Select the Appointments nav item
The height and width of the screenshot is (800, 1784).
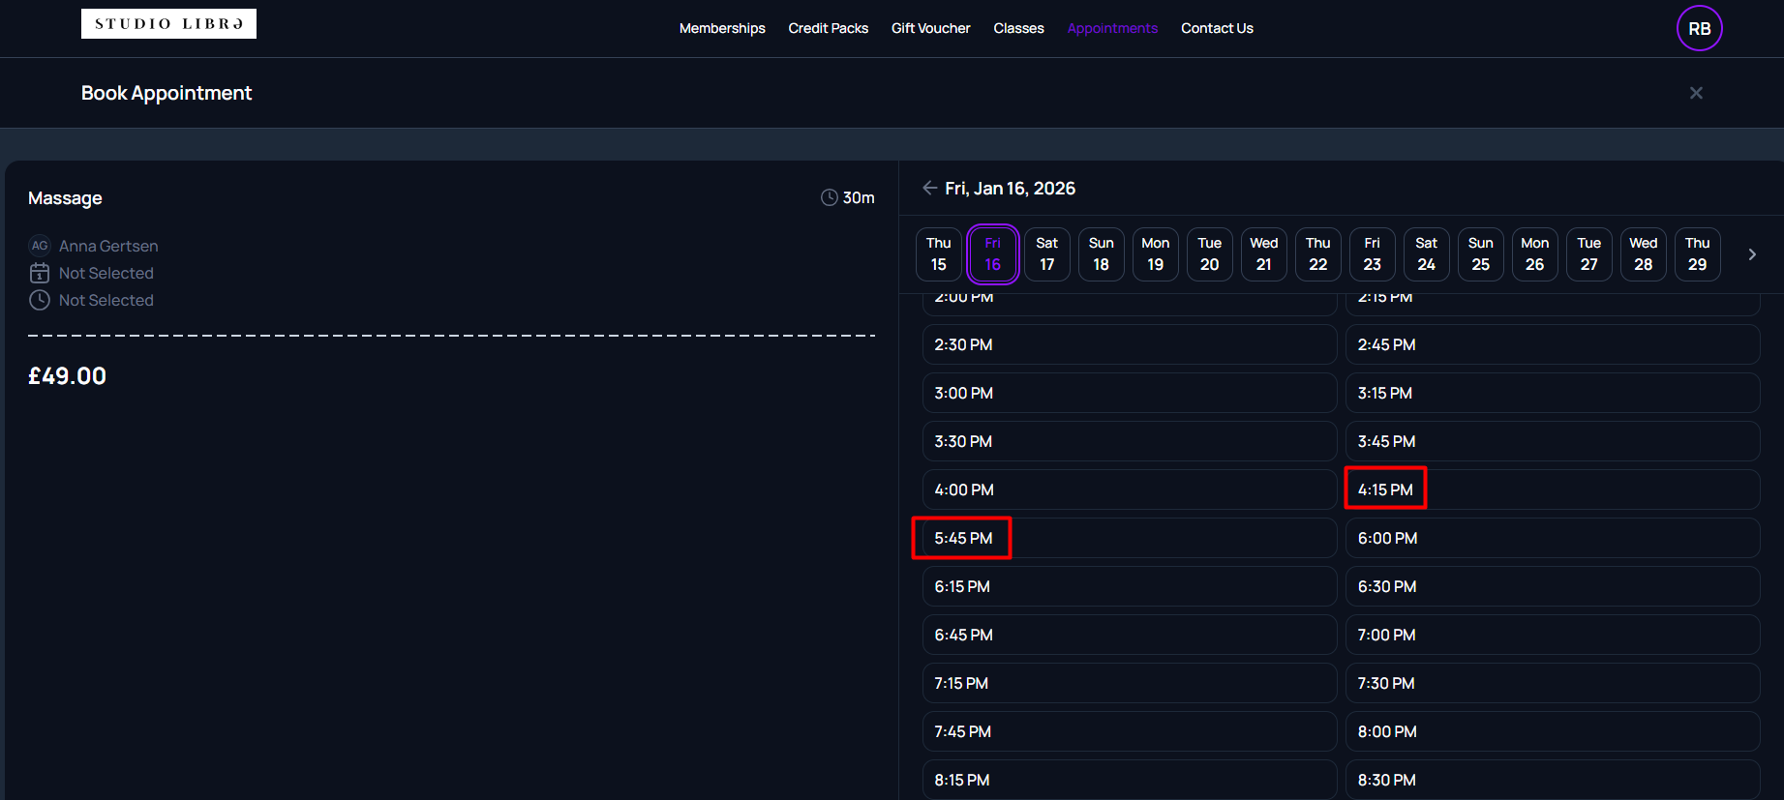point(1112,28)
